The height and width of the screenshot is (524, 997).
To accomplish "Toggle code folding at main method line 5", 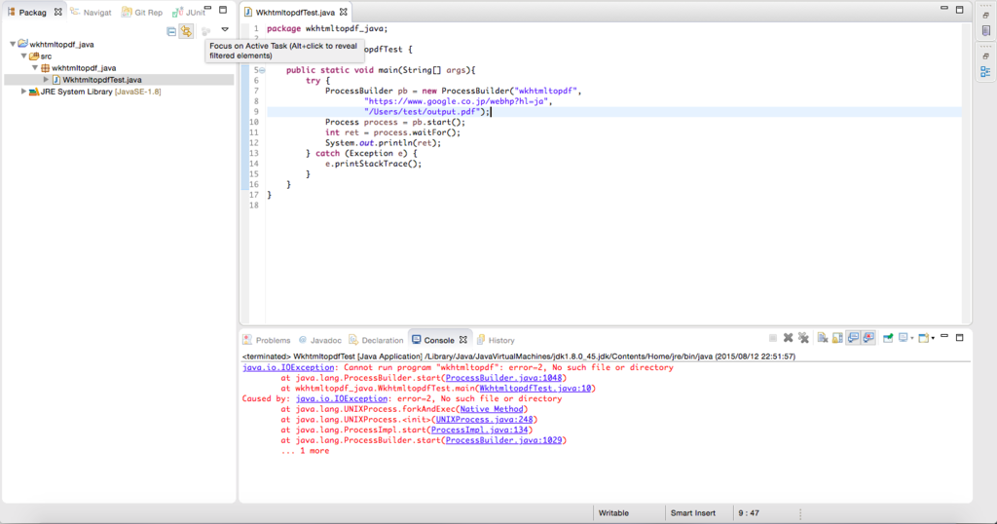I will pos(262,70).
